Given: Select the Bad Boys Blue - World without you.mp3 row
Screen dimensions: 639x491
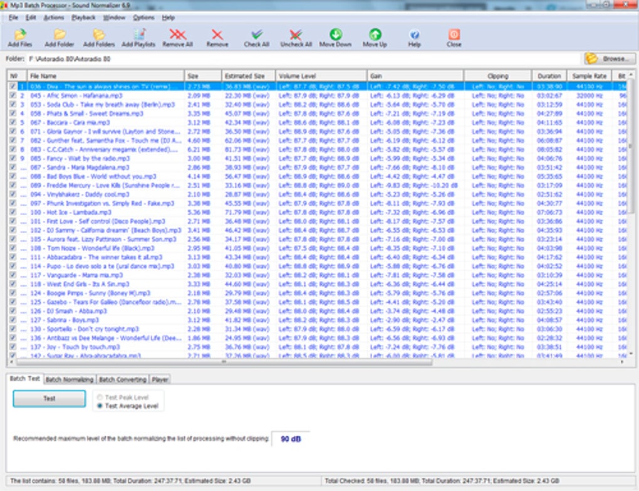Looking at the screenshot, I should 318,176.
